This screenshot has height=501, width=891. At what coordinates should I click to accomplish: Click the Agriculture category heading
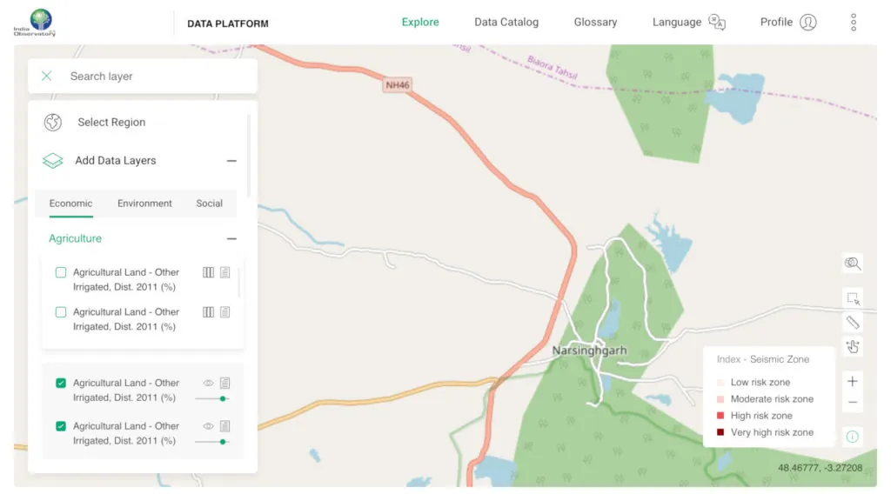pyautogui.click(x=75, y=238)
